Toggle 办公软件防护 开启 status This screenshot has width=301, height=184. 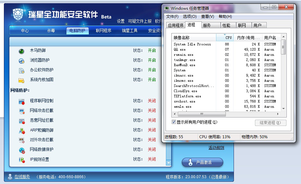pyautogui.click(x=152, y=70)
